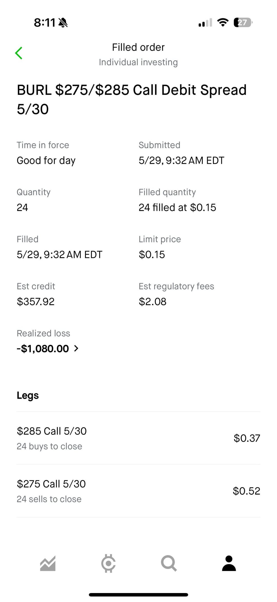
Task: Tap the BURL Call Debit Spread title
Action: click(x=131, y=99)
